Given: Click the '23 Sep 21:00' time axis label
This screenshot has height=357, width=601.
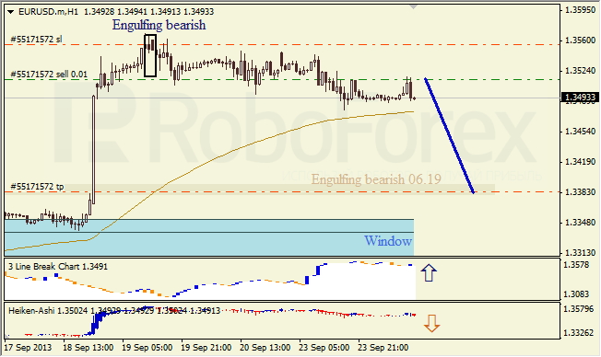Looking at the screenshot, I should tap(383, 348).
